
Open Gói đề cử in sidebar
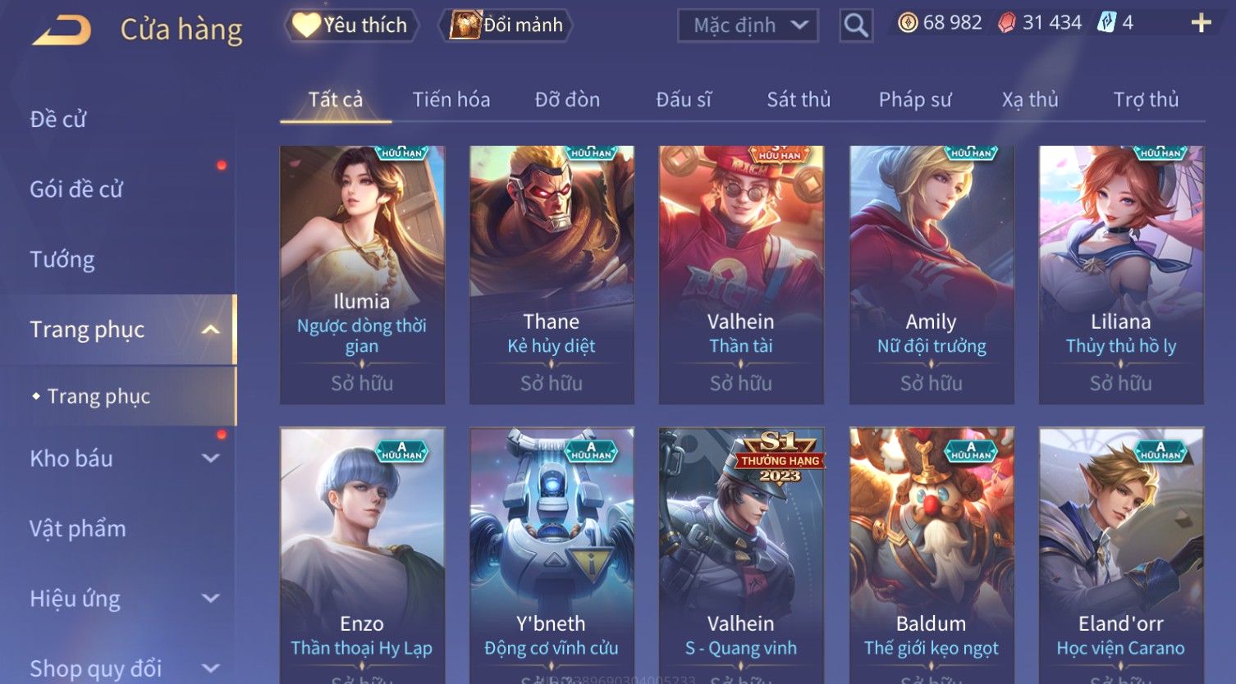point(76,189)
